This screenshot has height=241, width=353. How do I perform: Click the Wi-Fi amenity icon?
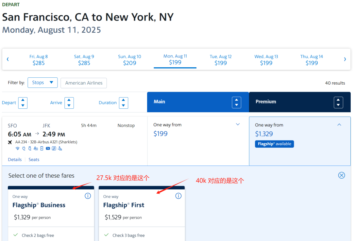(x=17, y=149)
